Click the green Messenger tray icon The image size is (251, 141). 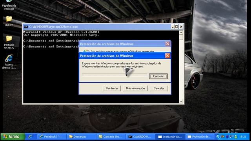[x=236, y=137]
